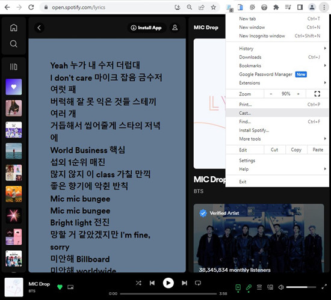Screen dimensions: 331x300
Task: Enter fullscreen from Zoom row
Action: [317, 94]
